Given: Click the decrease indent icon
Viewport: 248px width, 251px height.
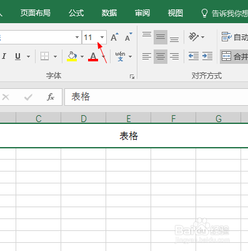Looking at the screenshot, I should (x=194, y=56).
